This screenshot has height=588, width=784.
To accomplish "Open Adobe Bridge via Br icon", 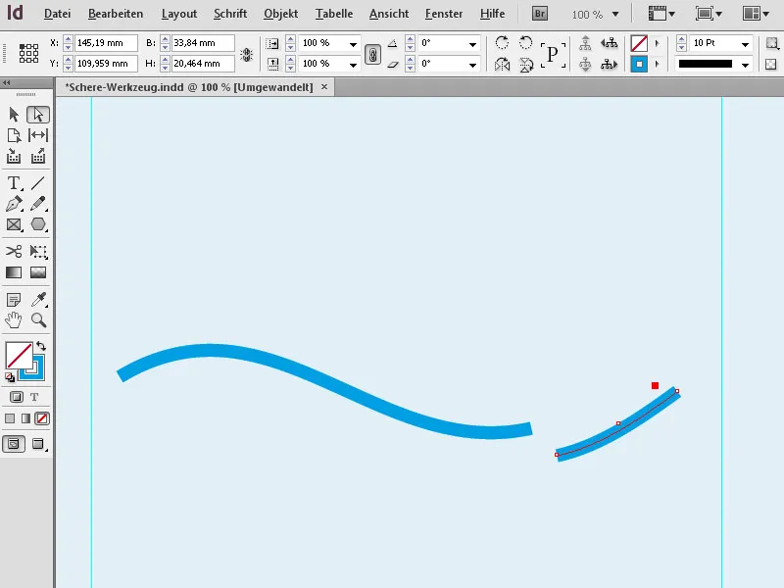I will click(540, 14).
